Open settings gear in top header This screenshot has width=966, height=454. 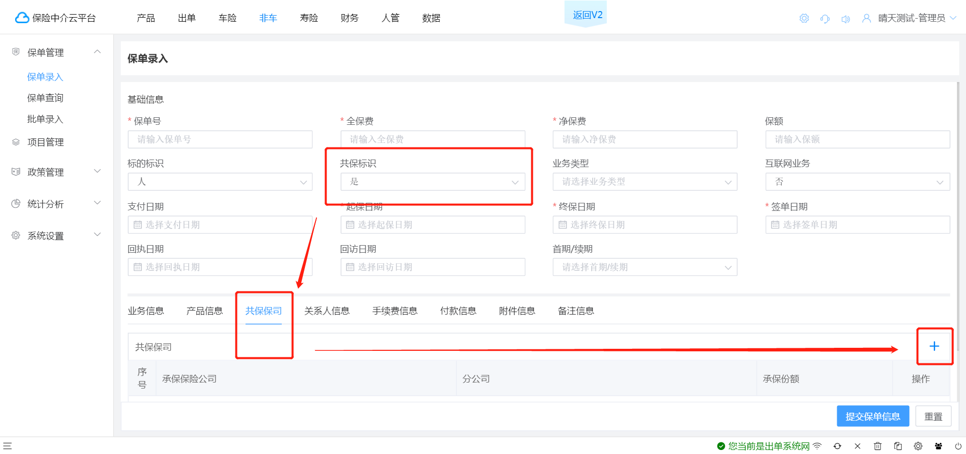[x=804, y=19]
